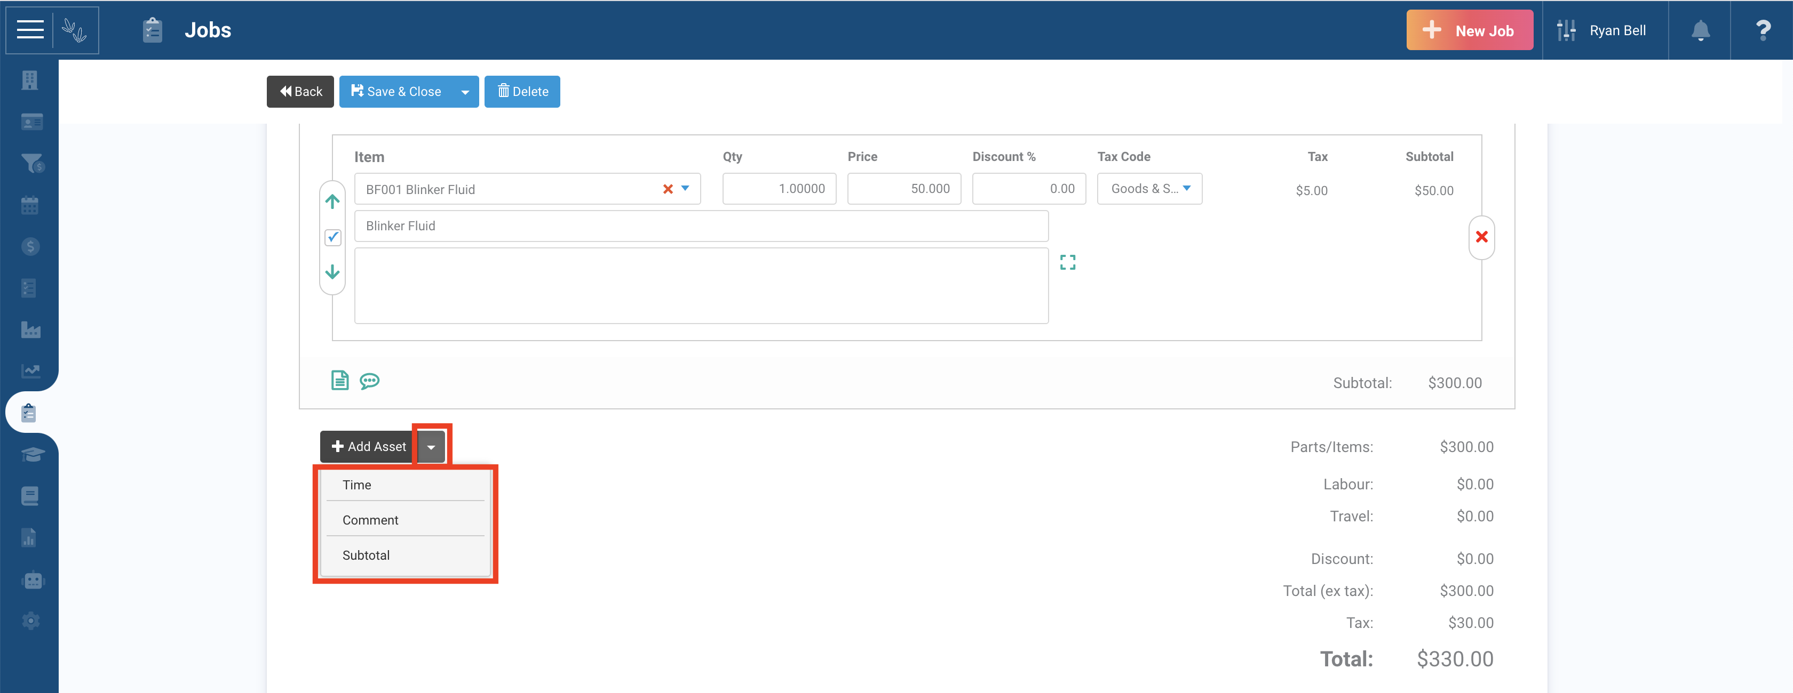The height and width of the screenshot is (693, 1793).
Task: Click the Price field showing 50.000
Action: [x=903, y=188]
